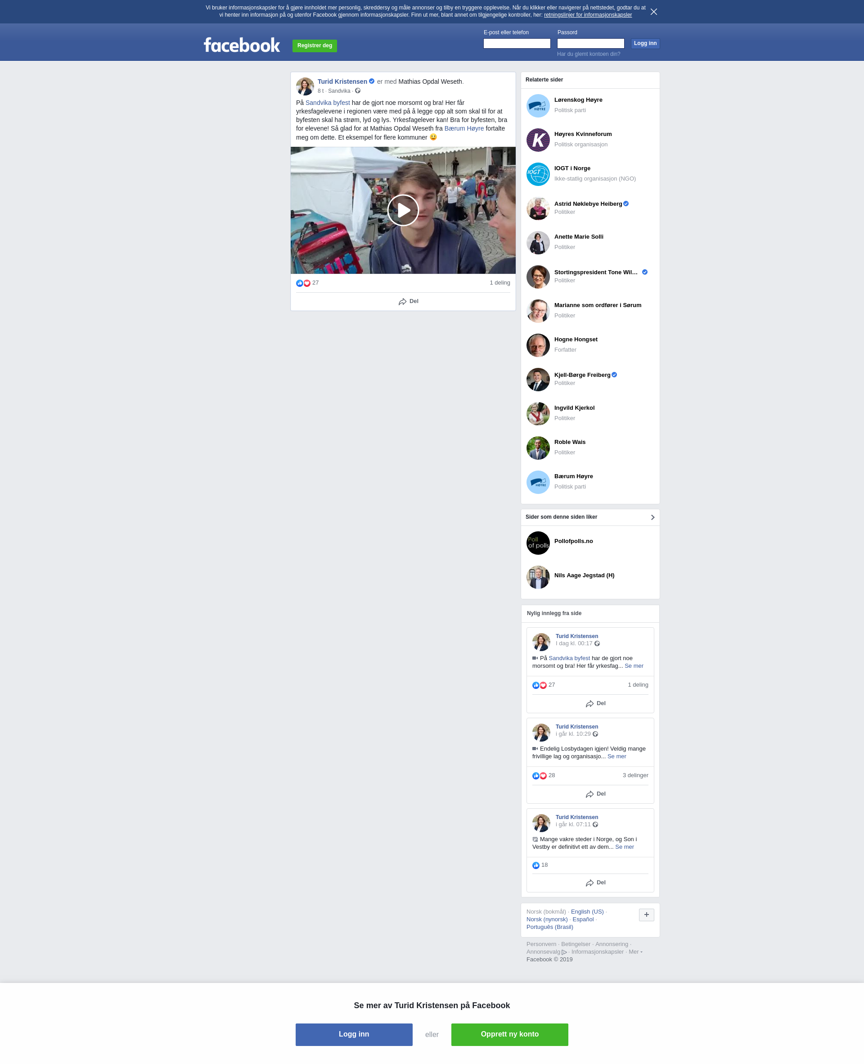Image resolution: width=864 pixels, height=1064 pixels.
Task: Open the Facebook logo home link
Action: [x=242, y=45]
